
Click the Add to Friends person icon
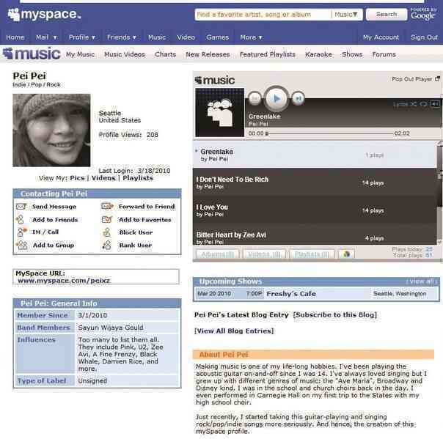point(21,219)
